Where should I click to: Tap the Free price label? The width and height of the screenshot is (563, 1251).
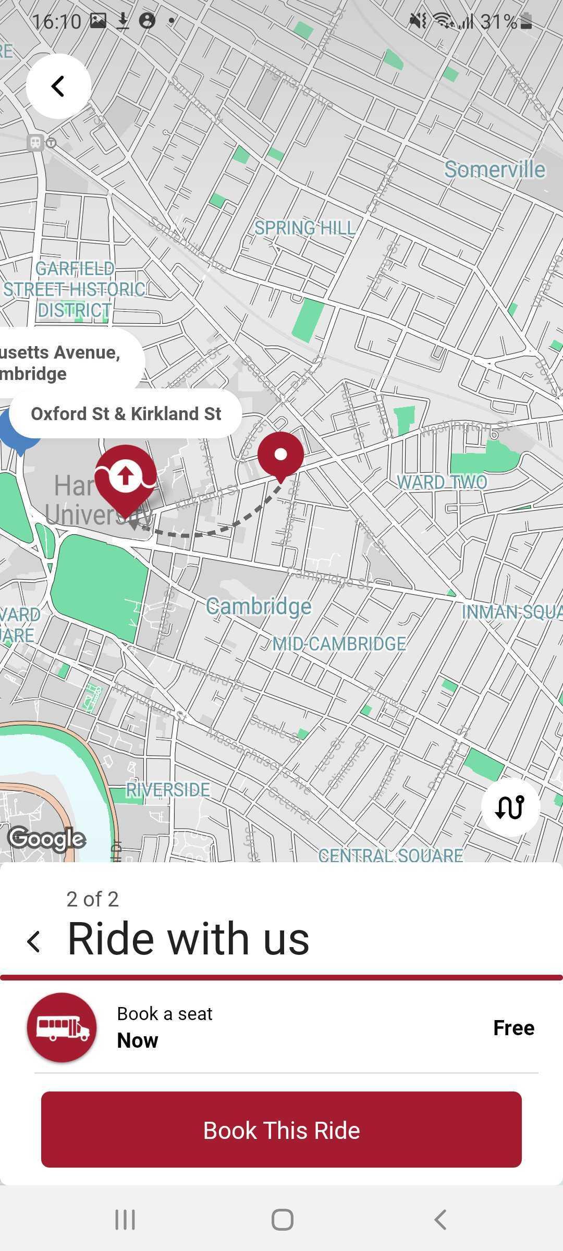(x=513, y=1028)
